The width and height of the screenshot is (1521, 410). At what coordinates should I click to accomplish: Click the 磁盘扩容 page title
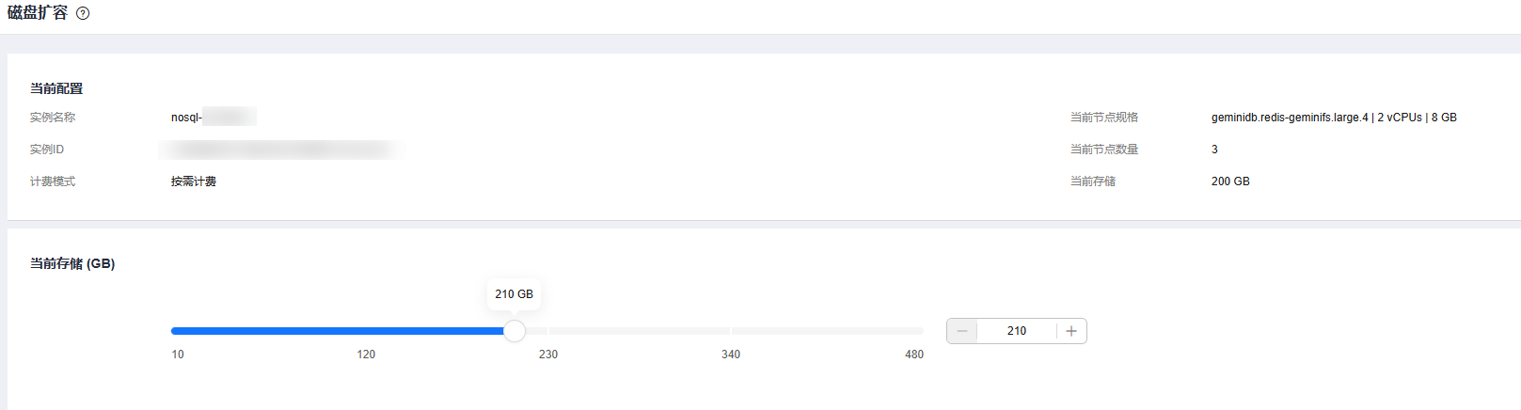(38, 13)
